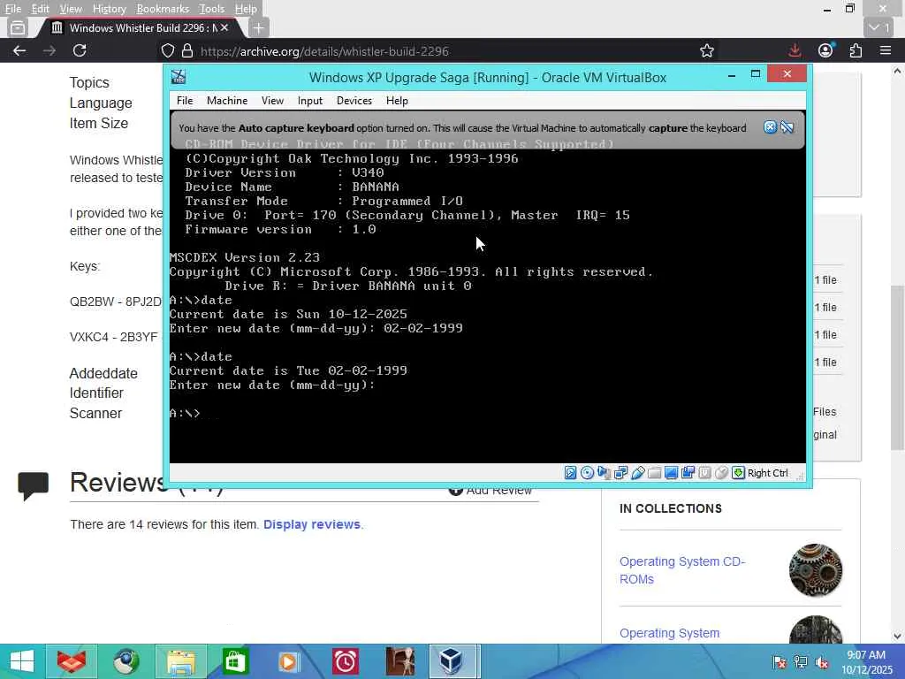Open the Windows Start button
Screen dimensions: 905x679
(22, 661)
